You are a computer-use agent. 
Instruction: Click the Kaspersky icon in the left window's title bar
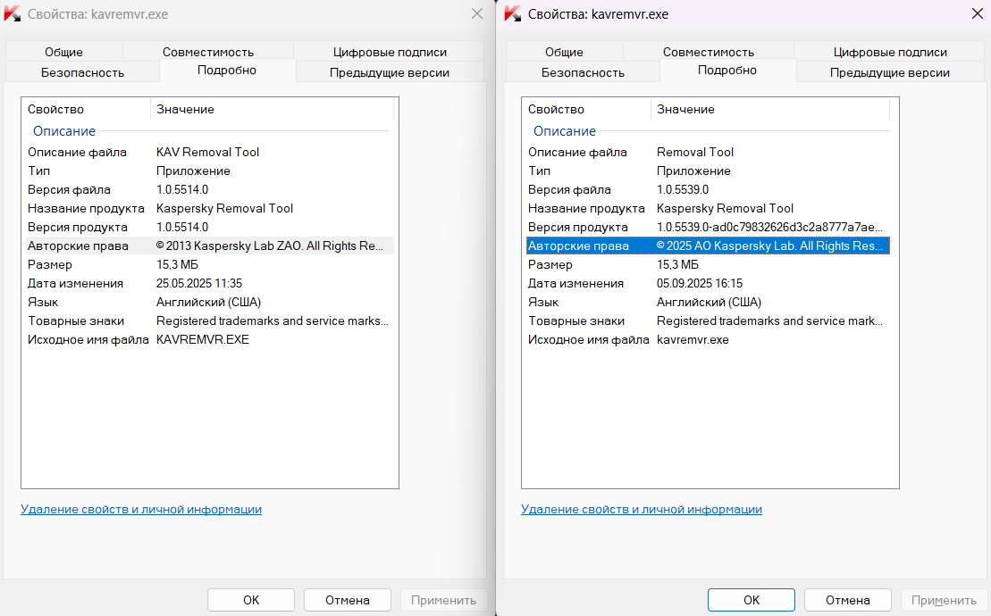(x=13, y=14)
